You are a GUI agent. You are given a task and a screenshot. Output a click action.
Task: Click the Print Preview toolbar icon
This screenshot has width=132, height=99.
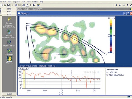coord(27,5)
